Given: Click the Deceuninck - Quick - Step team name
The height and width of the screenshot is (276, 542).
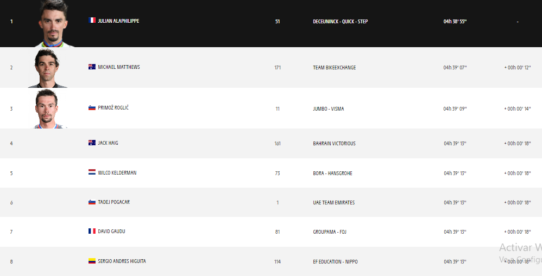Looking at the screenshot, I should [x=340, y=21].
